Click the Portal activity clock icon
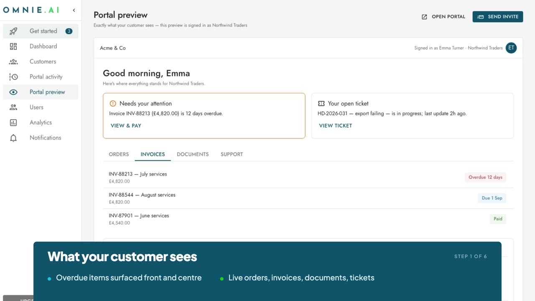Image resolution: width=535 pixels, height=301 pixels. pos(13,77)
